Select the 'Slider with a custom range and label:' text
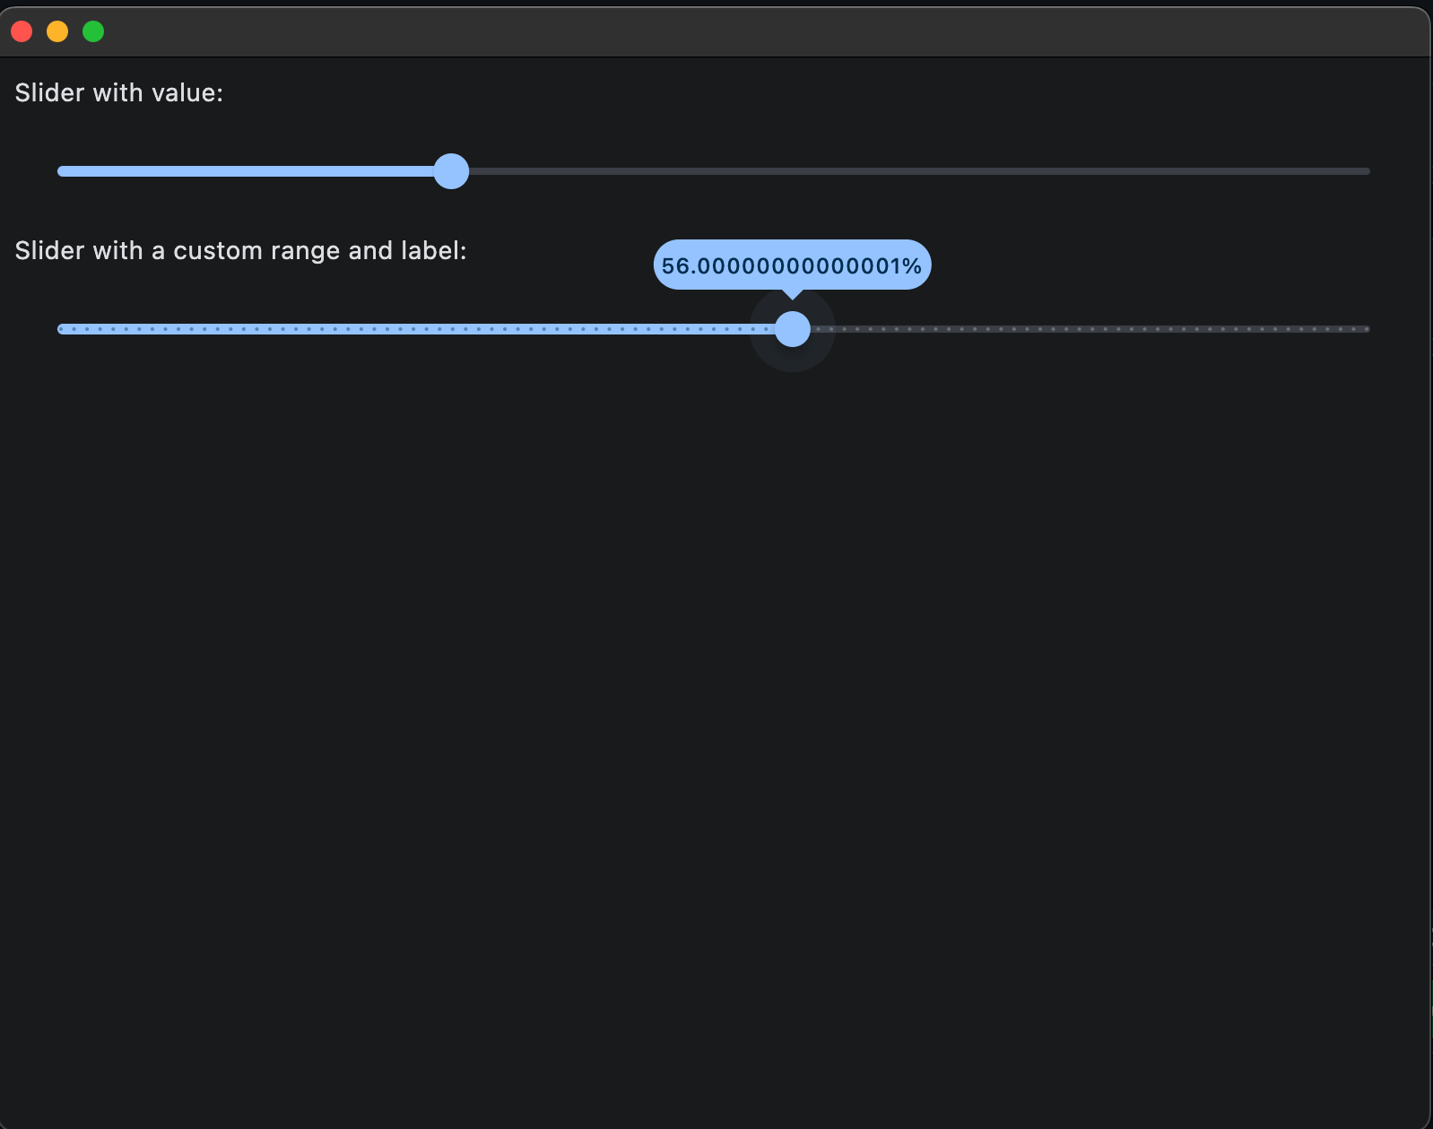 (241, 251)
